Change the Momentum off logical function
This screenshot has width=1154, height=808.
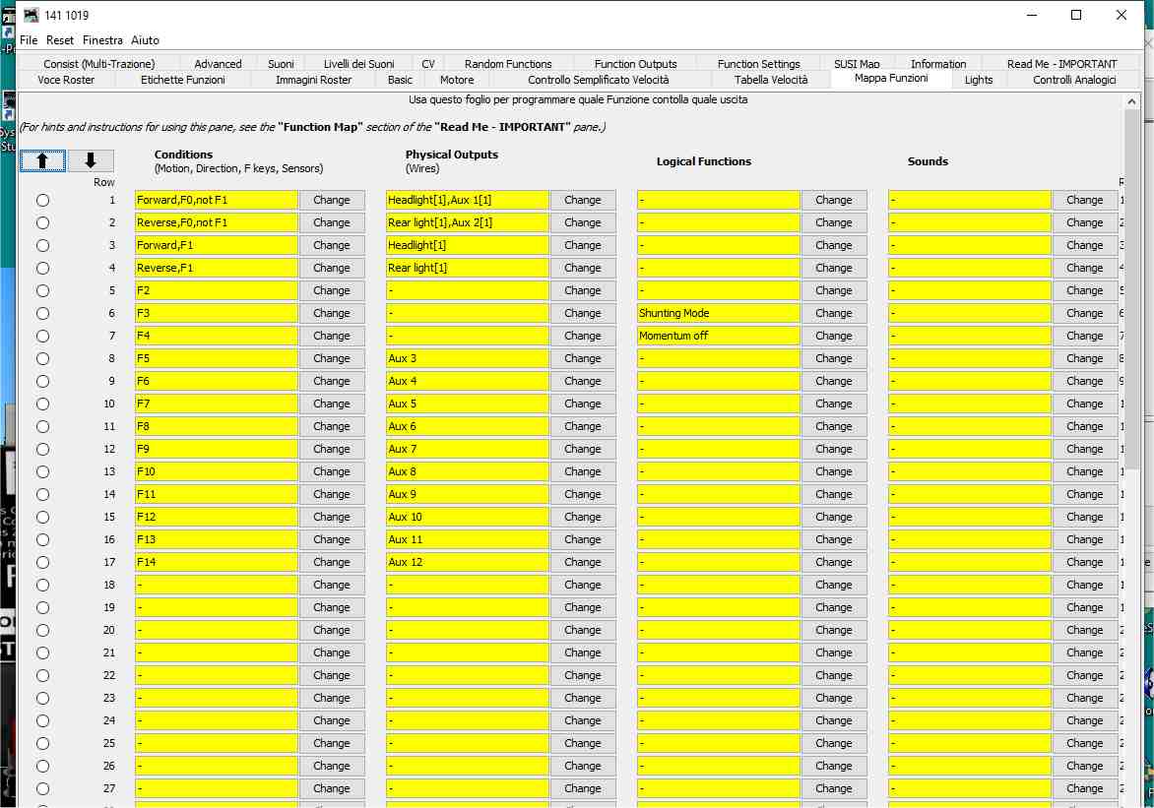tap(833, 336)
